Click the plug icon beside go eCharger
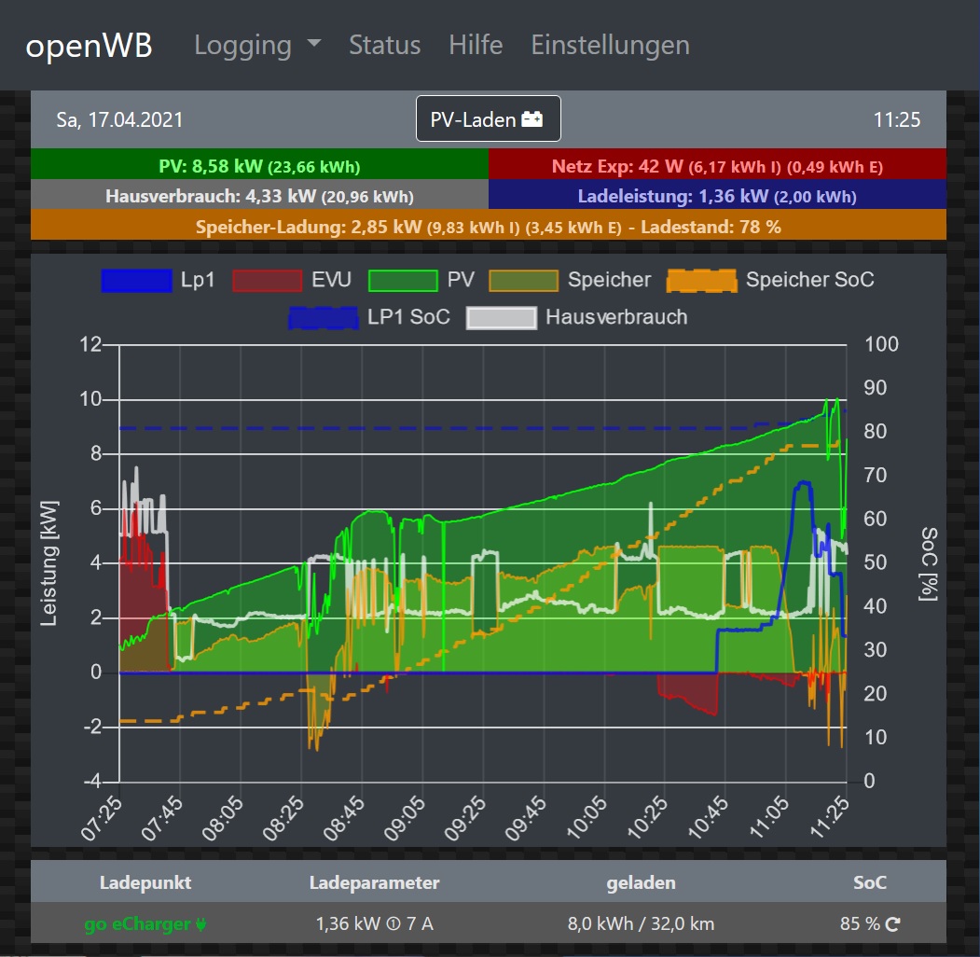Viewport: 980px width, 957px height. click(x=200, y=924)
